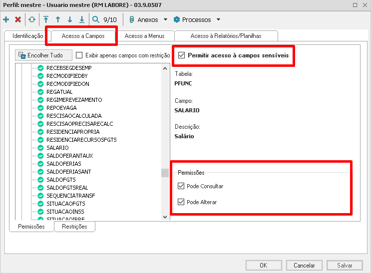
Task: Click the field list scrollbar thumb
Action: point(165,173)
